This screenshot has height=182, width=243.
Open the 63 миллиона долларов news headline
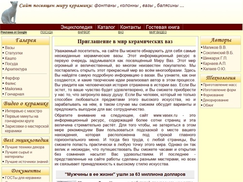click(125, 174)
